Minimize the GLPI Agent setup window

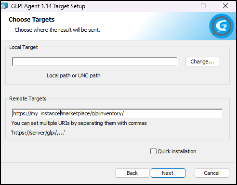(182, 6)
